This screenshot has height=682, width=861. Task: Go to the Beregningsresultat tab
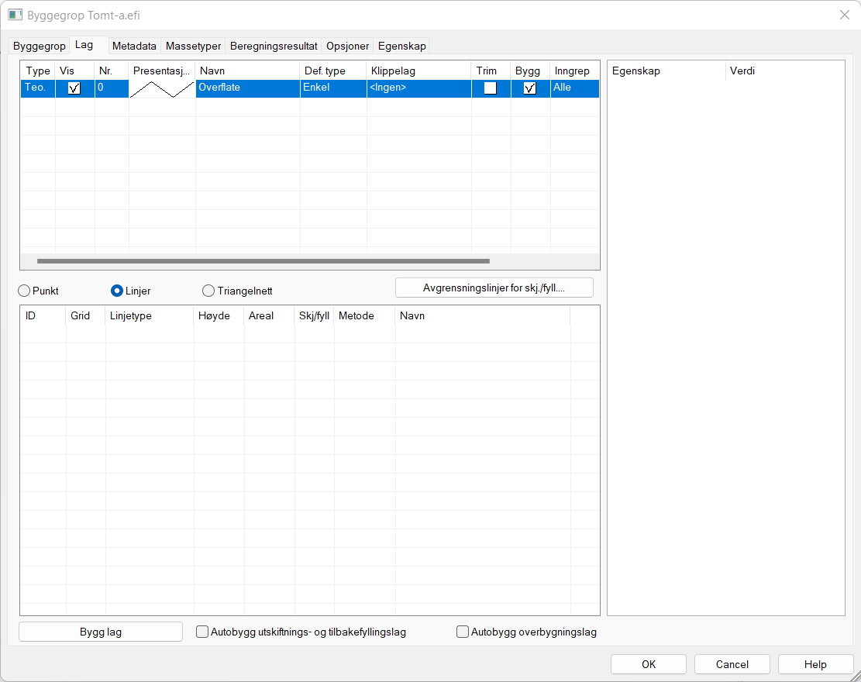(x=274, y=46)
